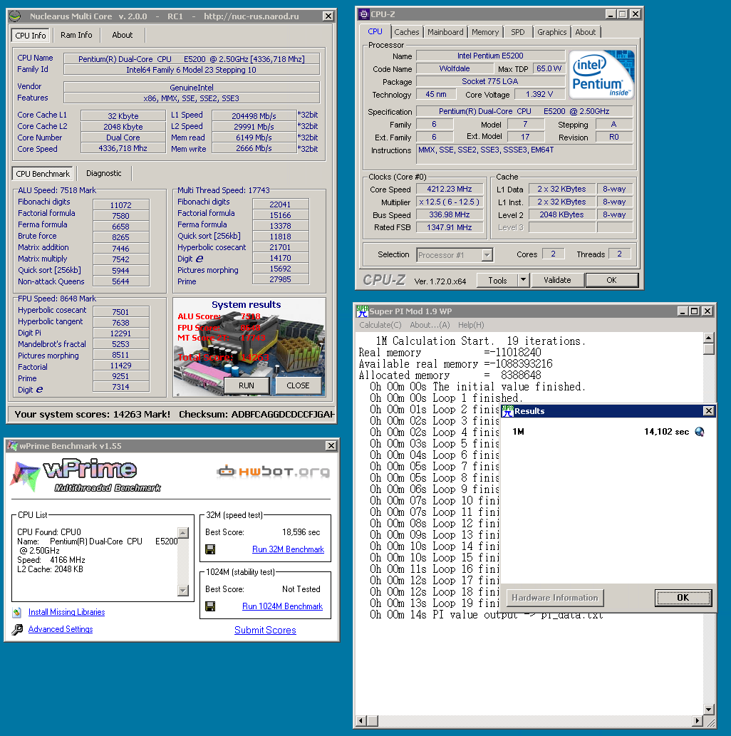Click the save icon beside Run 1024M Benchmark

(210, 606)
